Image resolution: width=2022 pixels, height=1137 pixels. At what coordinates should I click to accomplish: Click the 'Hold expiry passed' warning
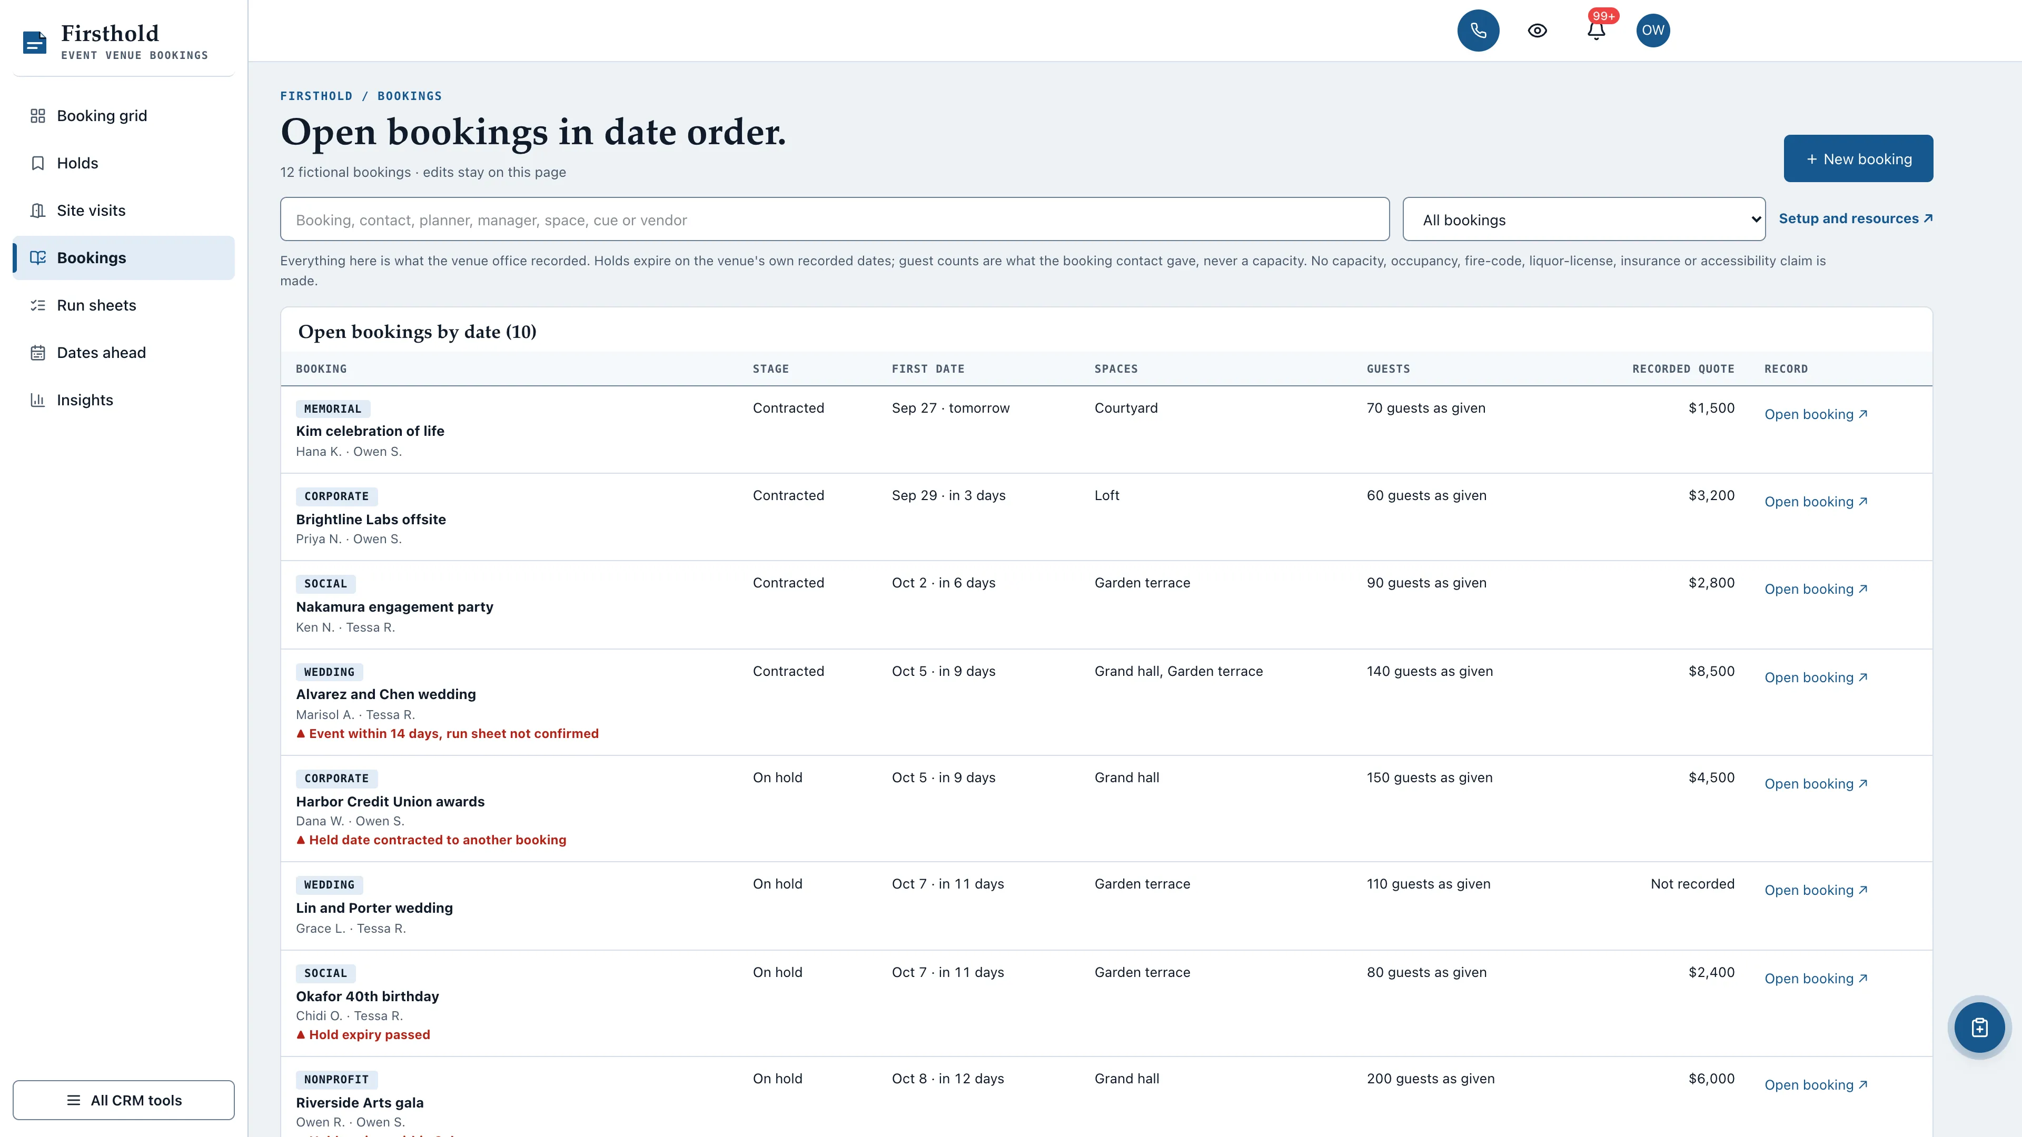[363, 1035]
